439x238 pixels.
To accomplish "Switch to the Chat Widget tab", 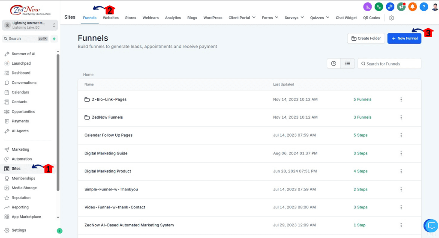I will (x=346, y=18).
